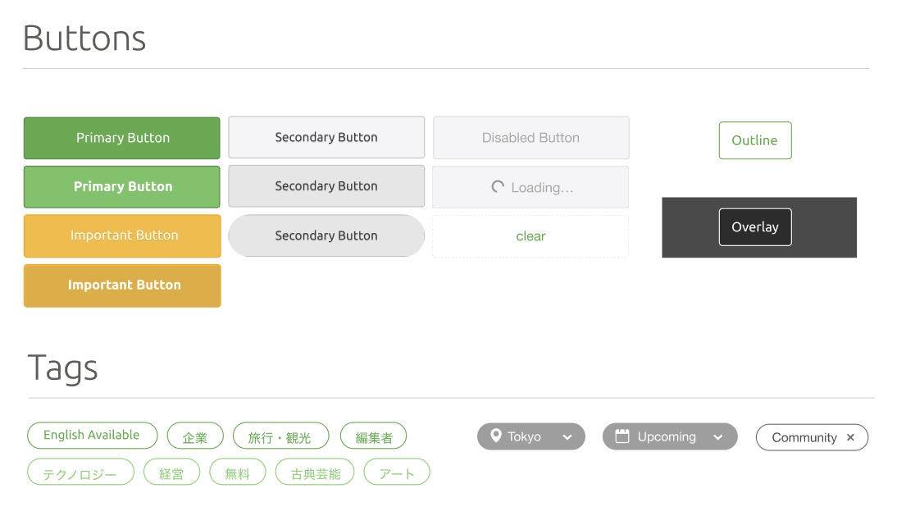This screenshot has height=516, width=897.
Task: Click the Tags section heading
Action: [x=63, y=368]
